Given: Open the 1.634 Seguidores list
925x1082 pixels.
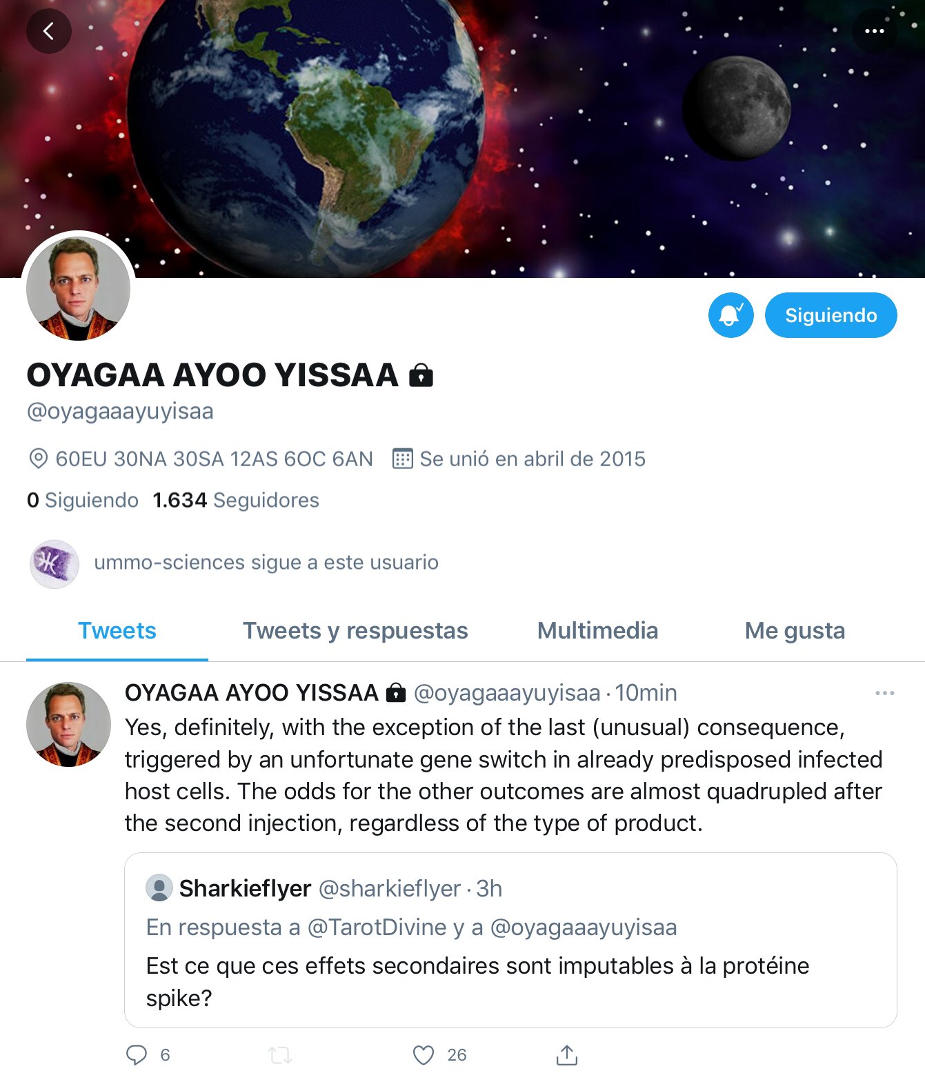Looking at the screenshot, I should tap(236, 500).
